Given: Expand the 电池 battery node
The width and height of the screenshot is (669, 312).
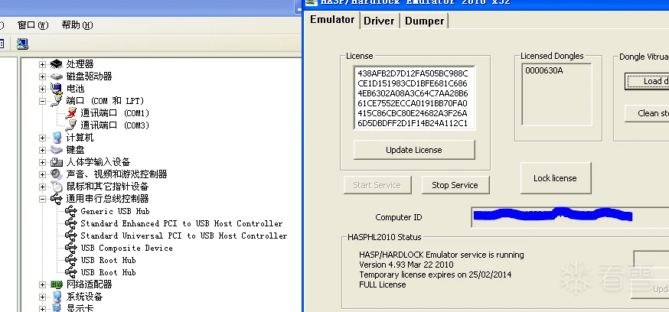Looking at the screenshot, I should point(42,89).
